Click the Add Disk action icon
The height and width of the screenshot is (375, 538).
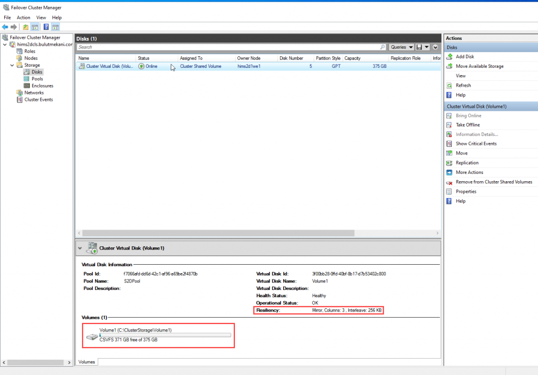coord(449,57)
